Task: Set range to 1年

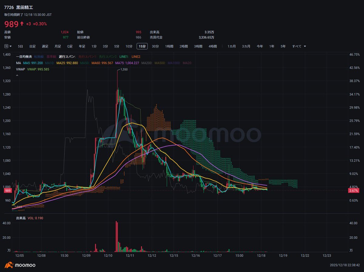Action: pyautogui.click(x=272, y=46)
